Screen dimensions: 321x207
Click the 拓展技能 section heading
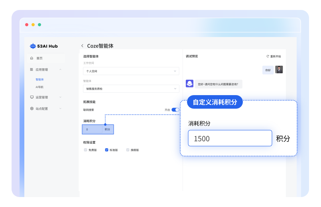tap(89, 102)
